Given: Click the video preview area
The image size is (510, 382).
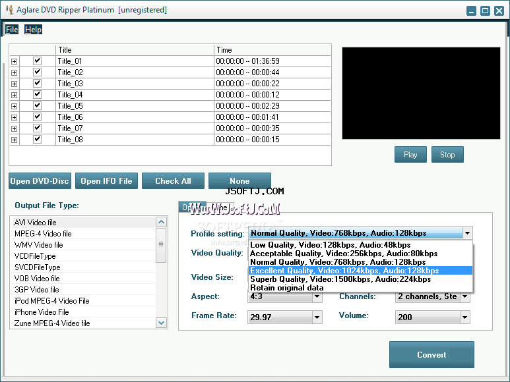Looking at the screenshot, I should pos(421,94).
